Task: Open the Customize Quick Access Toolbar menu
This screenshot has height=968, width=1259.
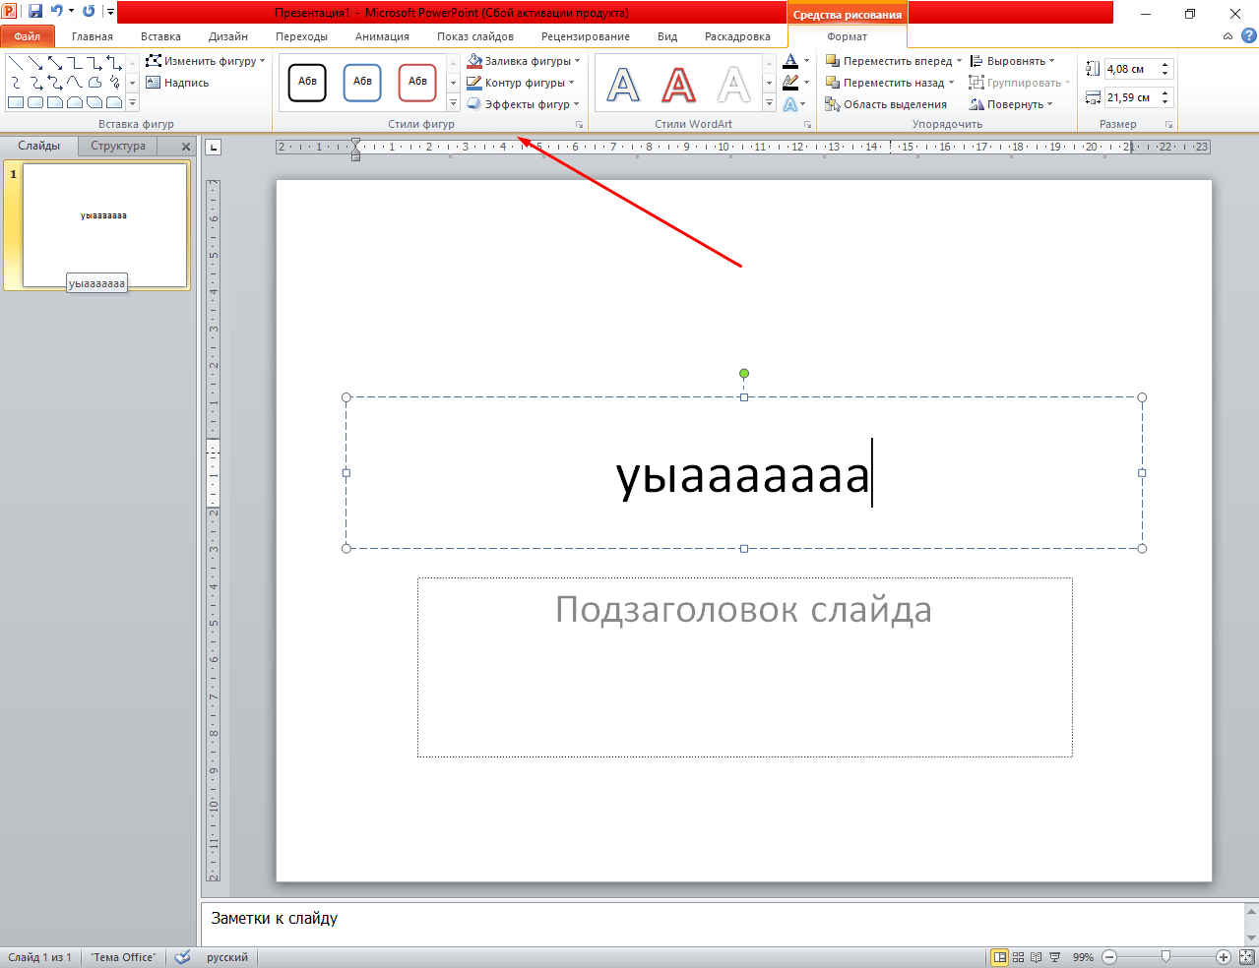Action: point(110,13)
